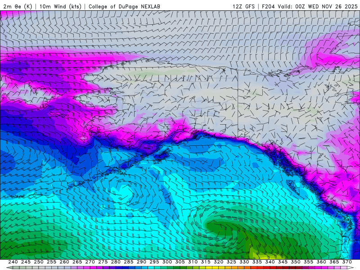Select the 300 color scale label
Viewport: 360px width, 270px height.
click(x=167, y=262)
